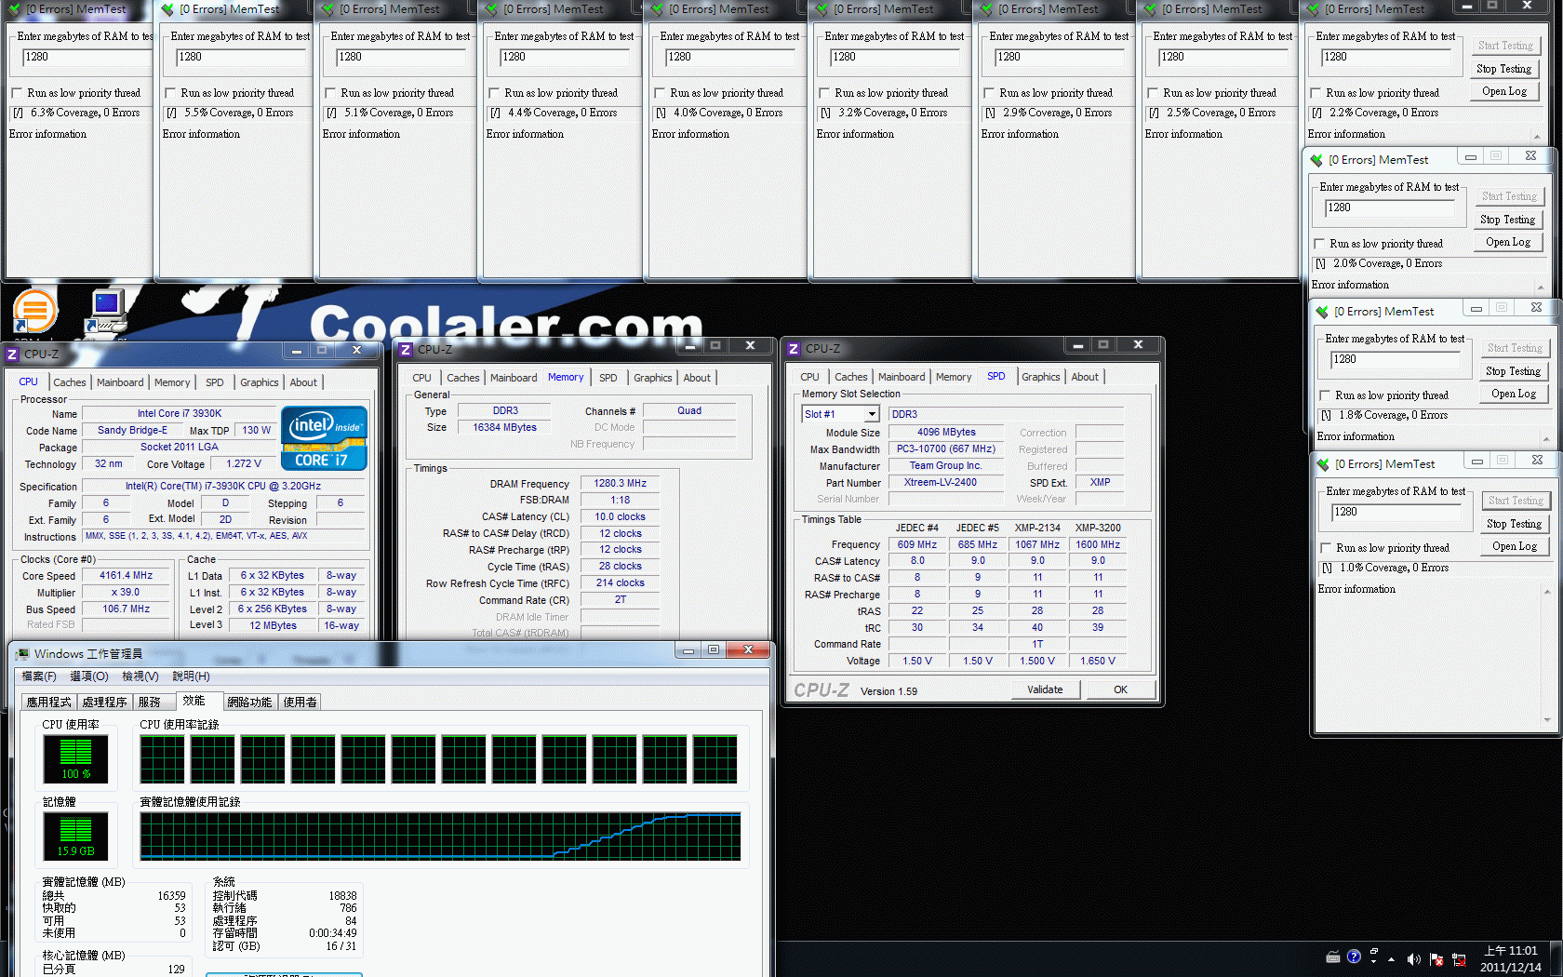Click Open Log in the 1.0% coverage MemTest
The width and height of the screenshot is (1563, 977).
[x=1515, y=546]
